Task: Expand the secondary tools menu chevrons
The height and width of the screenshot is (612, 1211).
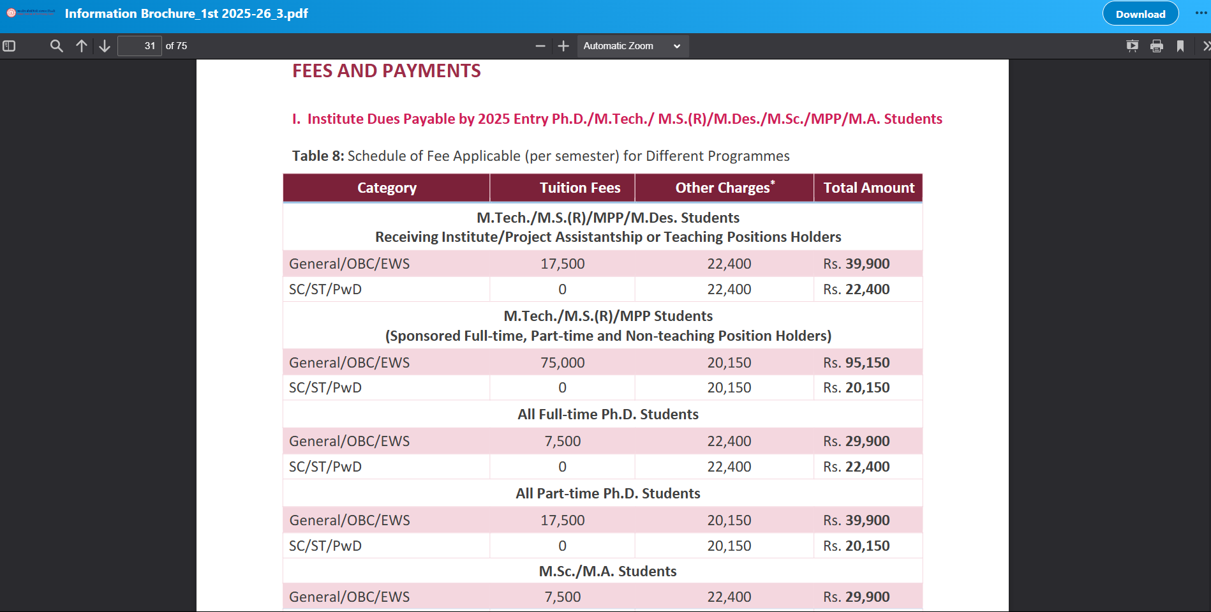Action: point(1206,46)
